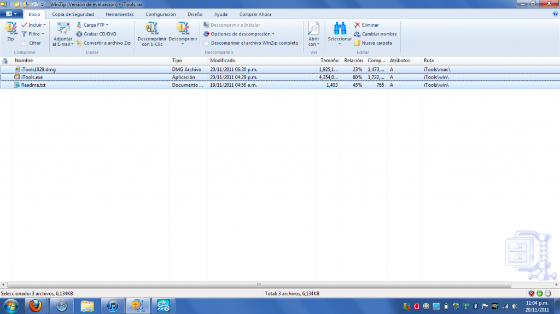Open the Comprar Ahora tab
The height and width of the screenshot is (314, 560).
255,14
